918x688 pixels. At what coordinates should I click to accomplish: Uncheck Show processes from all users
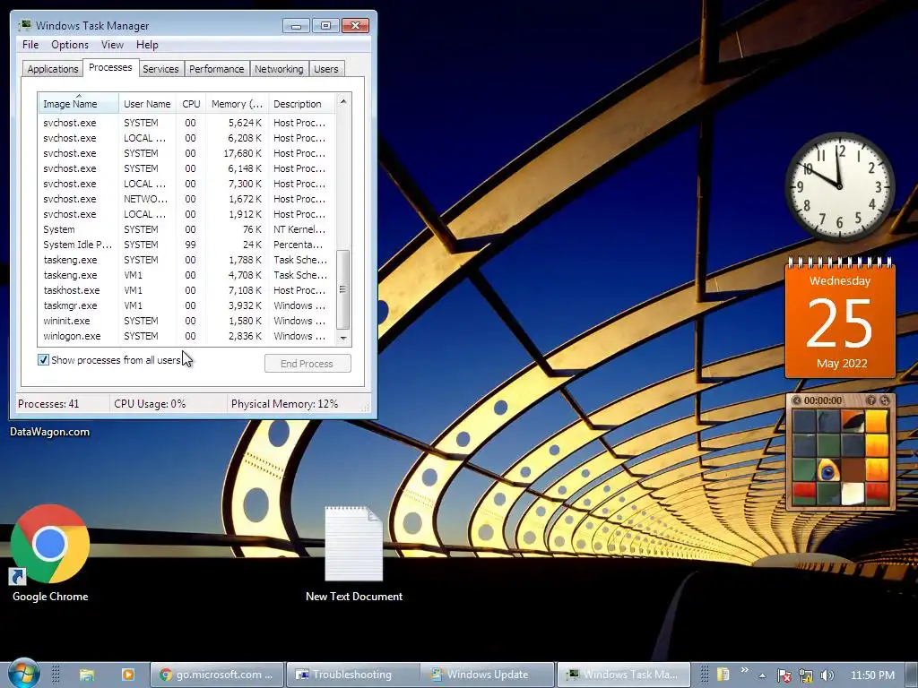[43, 359]
